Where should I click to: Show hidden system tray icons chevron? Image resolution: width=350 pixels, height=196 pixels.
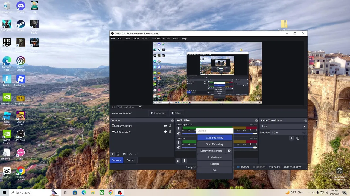coord(309,192)
